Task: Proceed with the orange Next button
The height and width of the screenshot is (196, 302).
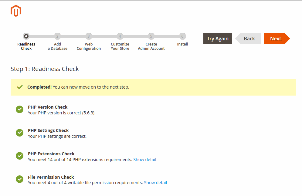Action: (276, 39)
